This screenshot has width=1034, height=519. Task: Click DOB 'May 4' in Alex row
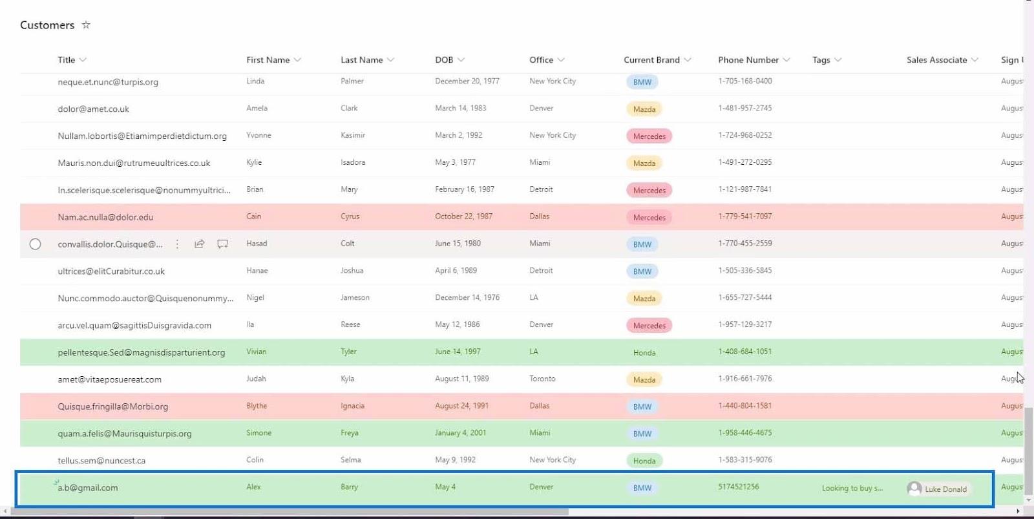tap(445, 487)
